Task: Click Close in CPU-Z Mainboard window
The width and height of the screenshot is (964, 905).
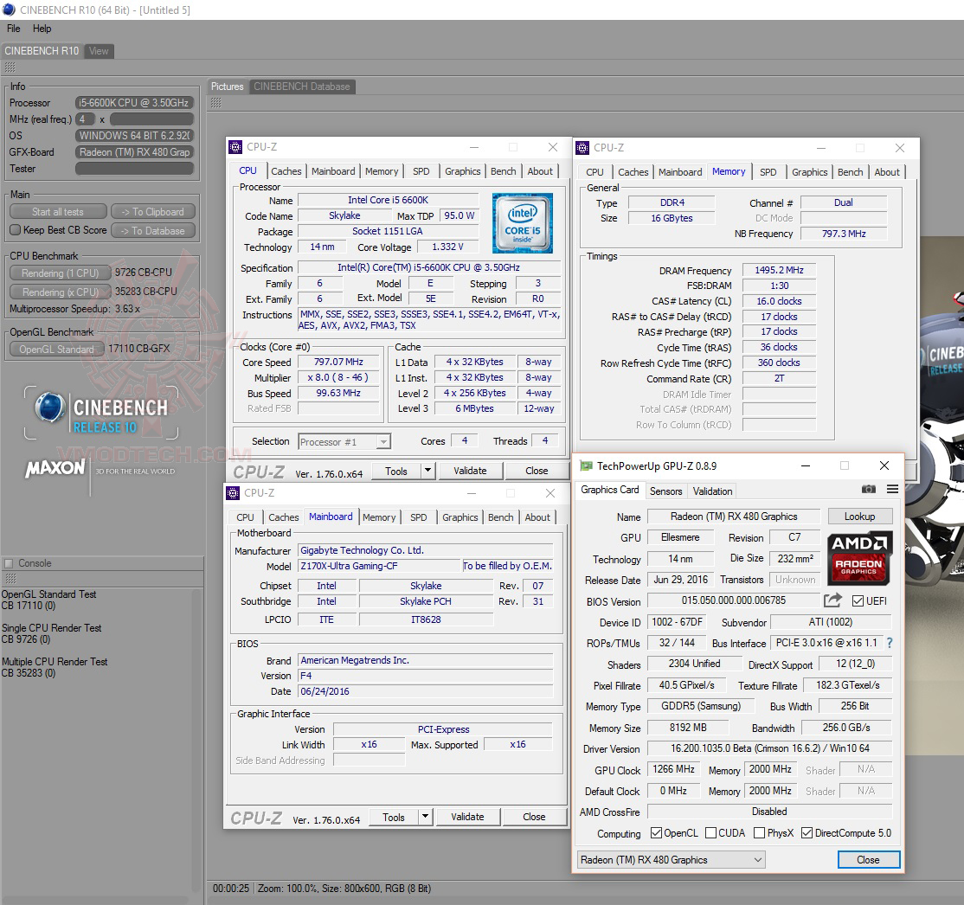Action: pyautogui.click(x=534, y=817)
